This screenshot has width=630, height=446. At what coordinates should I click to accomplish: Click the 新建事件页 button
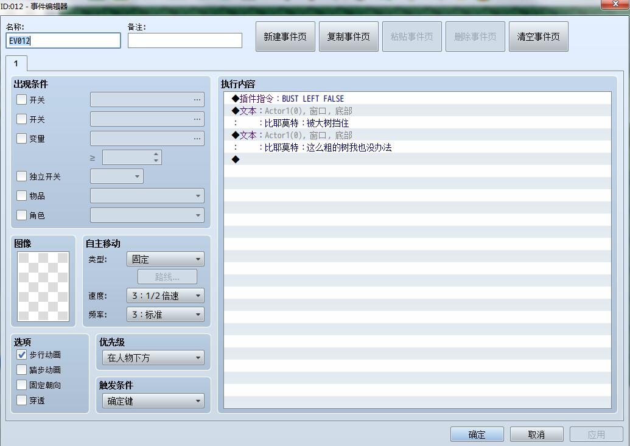point(285,37)
